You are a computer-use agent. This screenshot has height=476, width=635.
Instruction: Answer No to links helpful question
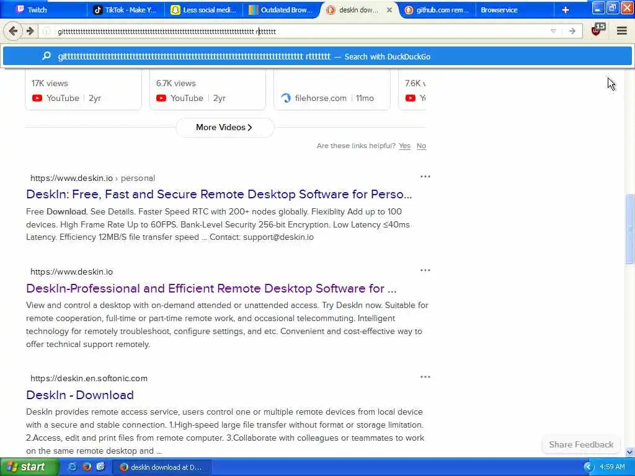pyautogui.click(x=421, y=146)
